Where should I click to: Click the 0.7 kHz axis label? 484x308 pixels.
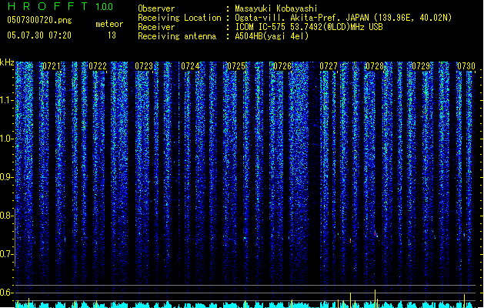click(x=6, y=254)
